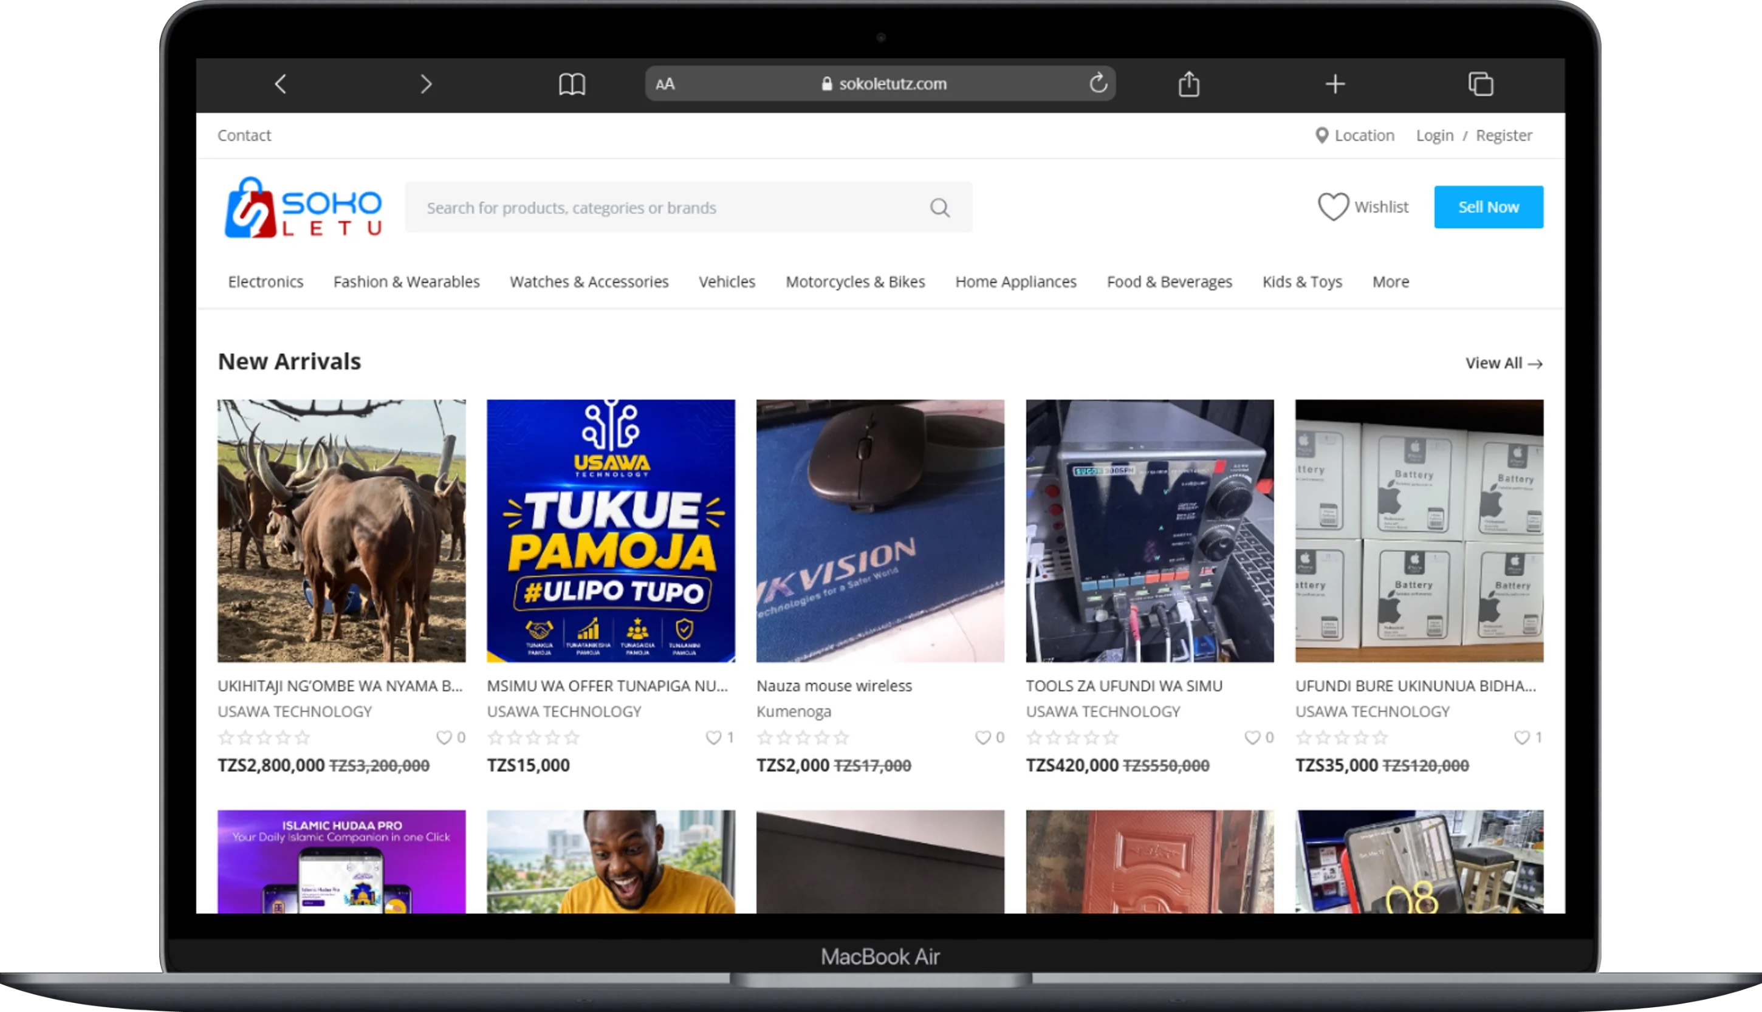Open Watches & Accessories category

[589, 281]
